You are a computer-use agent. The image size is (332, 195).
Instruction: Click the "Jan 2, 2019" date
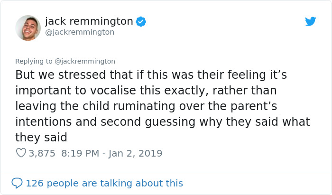tap(135, 153)
